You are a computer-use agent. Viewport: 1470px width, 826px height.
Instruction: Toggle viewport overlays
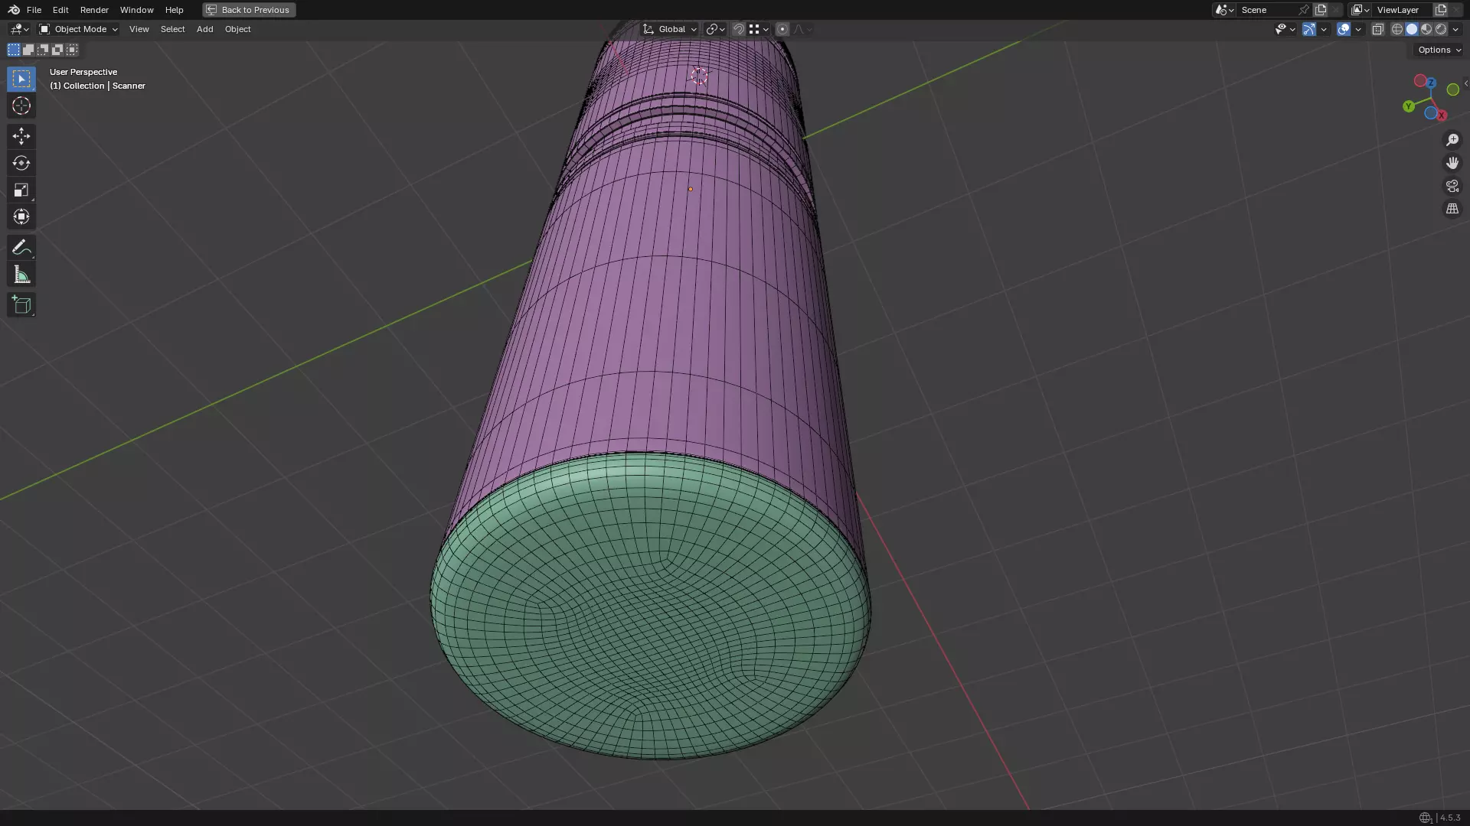click(1344, 29)
